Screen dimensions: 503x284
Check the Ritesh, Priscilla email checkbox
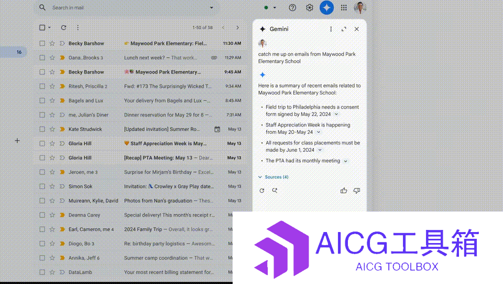(x=42, y=86)
